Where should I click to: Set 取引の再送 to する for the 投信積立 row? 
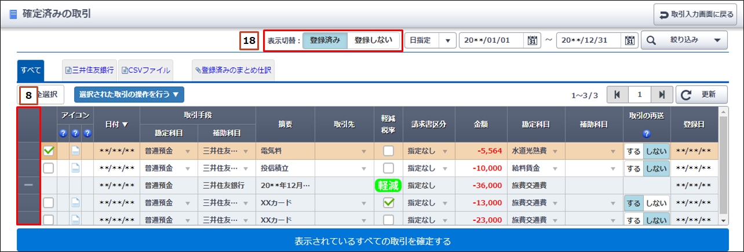coord(633,168)
